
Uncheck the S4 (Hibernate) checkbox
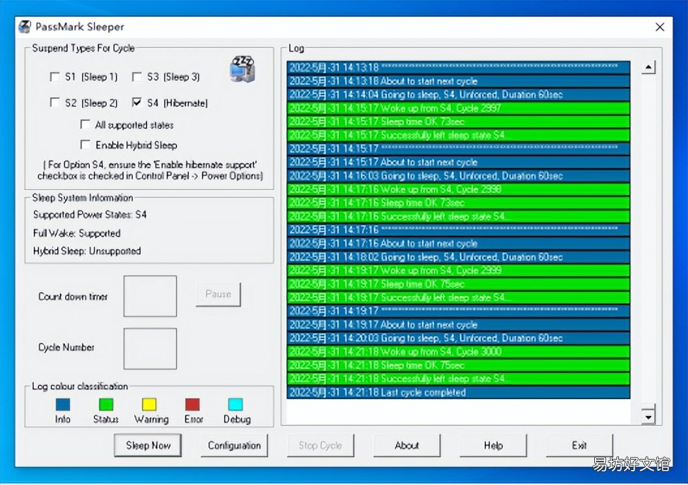[137, 103]
